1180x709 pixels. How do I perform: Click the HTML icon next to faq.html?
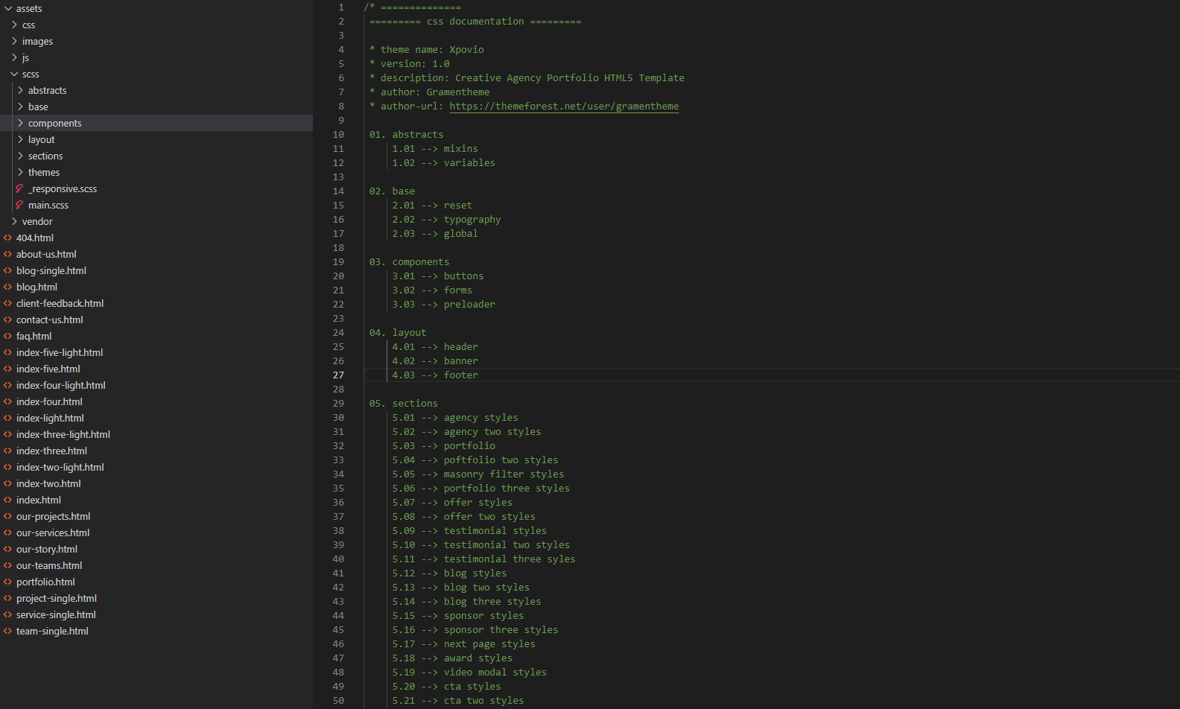[x=7, y=337]
